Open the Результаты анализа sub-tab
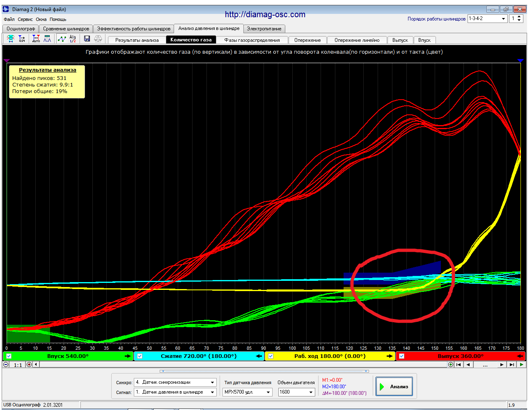This screenshot has height=410, width=532. [x=137, y=40]
